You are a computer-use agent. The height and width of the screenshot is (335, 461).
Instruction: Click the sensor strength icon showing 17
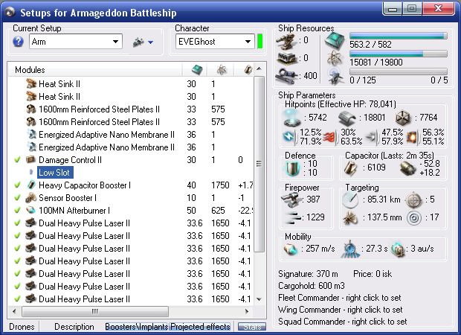click(414, 218)
